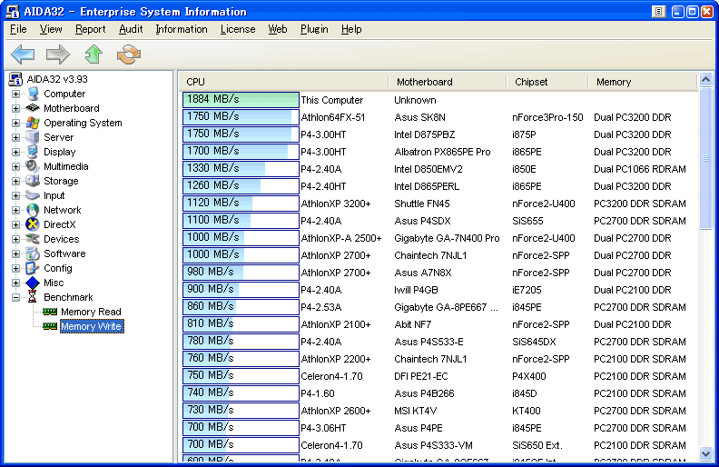Click the Forward arrow toolbar icon

coord(58,55)
